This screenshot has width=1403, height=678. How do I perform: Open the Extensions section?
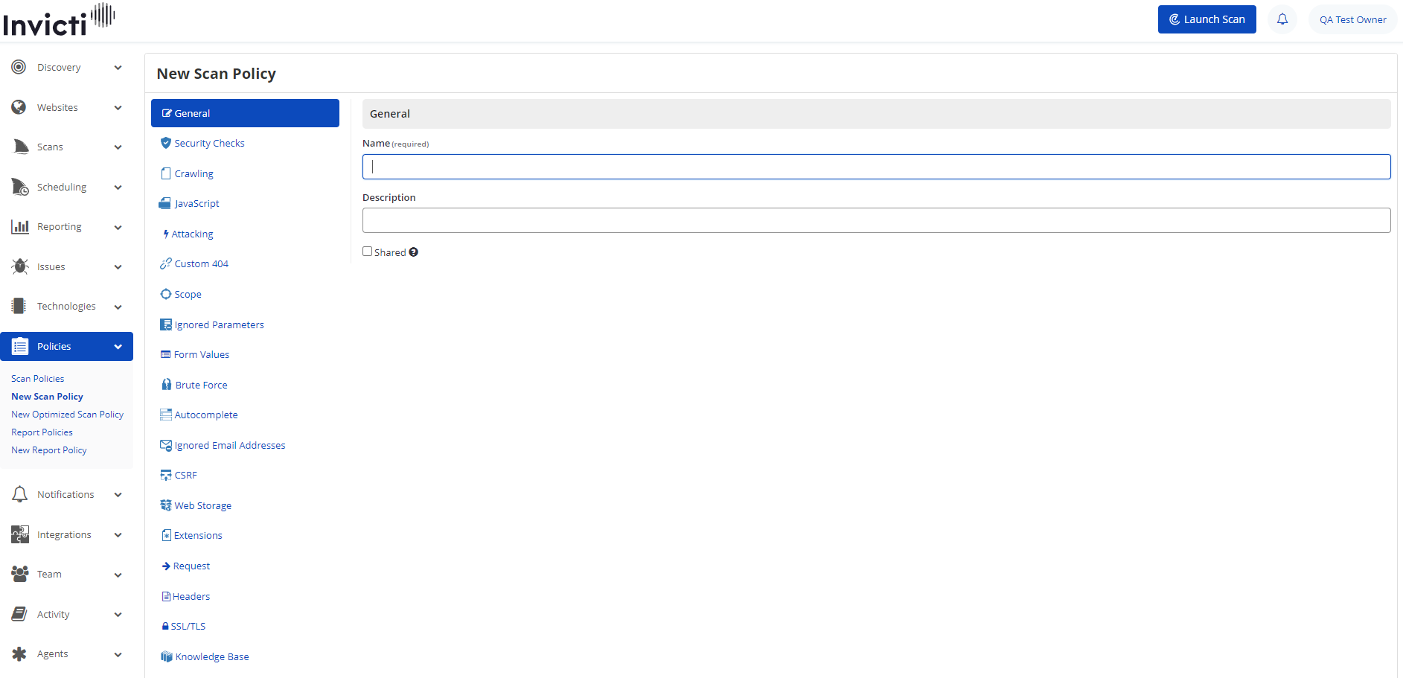(x=192, y=535)
